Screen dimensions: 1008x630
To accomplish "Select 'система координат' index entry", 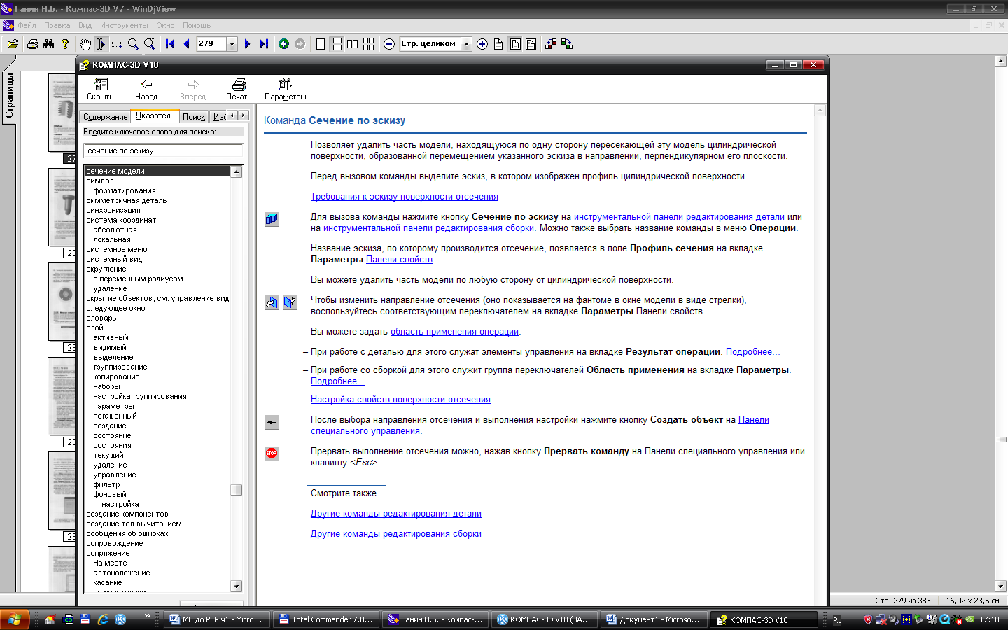I will click(121, 220).
